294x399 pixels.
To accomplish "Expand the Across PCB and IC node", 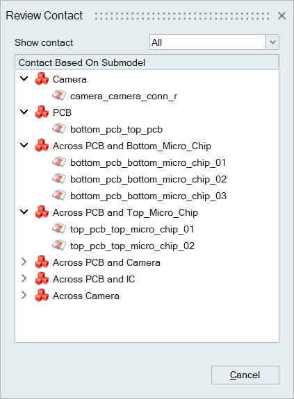I will tap(24, 279).
